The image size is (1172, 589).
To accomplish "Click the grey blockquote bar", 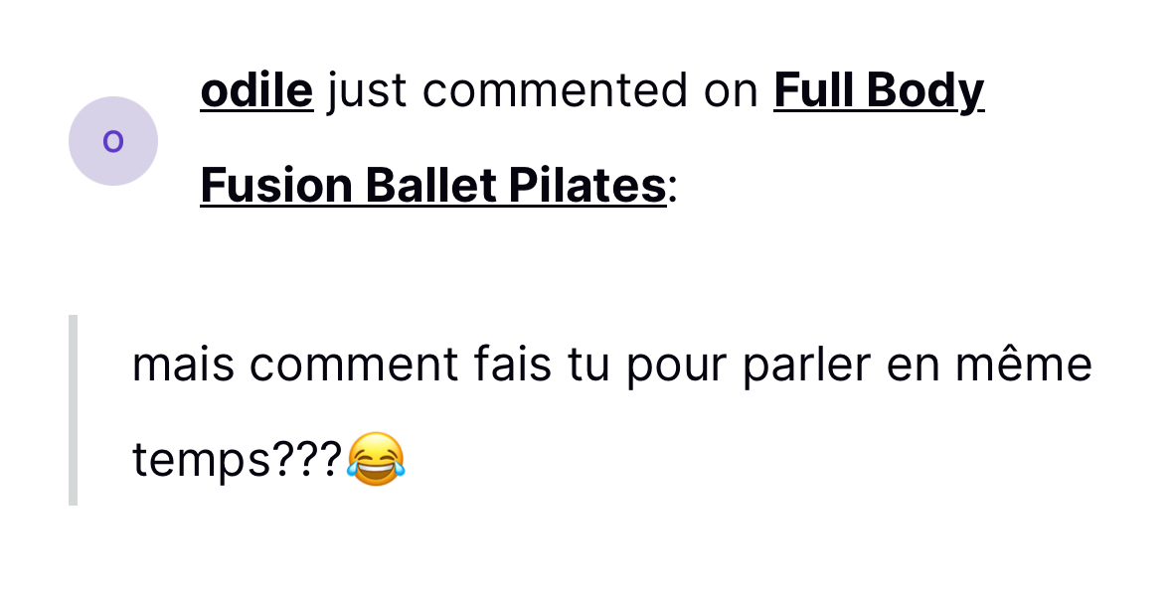I will [x=74, y=410].
